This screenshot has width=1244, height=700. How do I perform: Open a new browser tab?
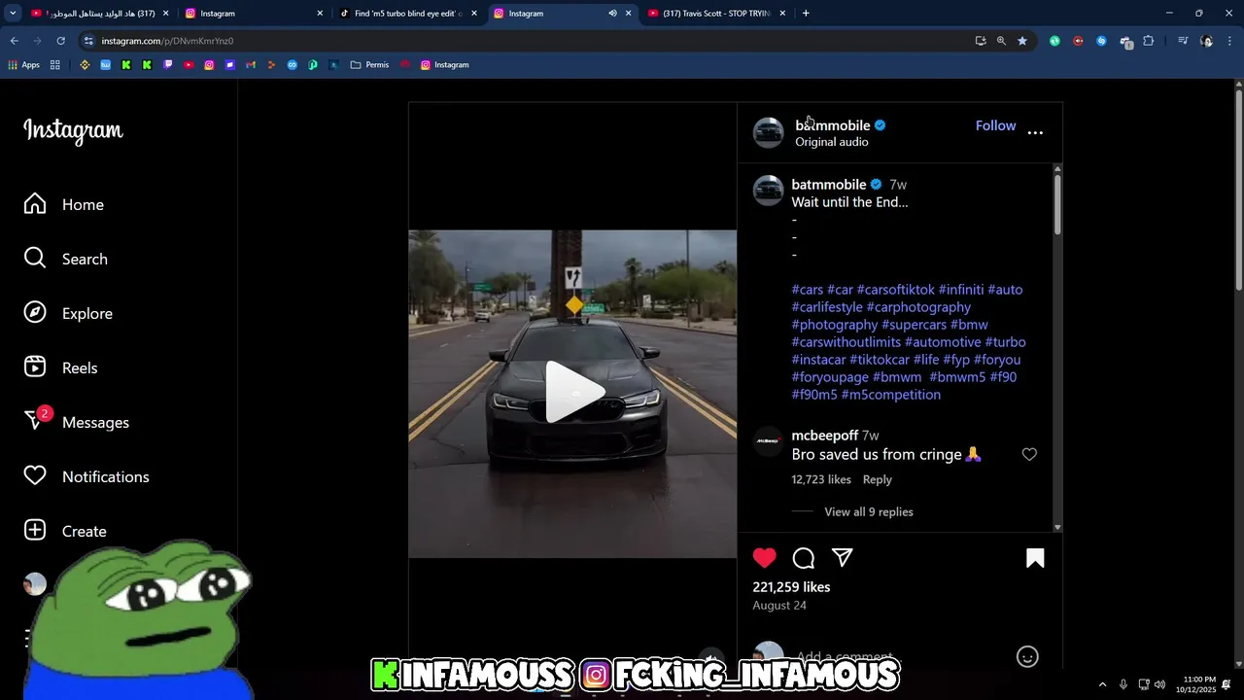pyautogui.click(x=806, y=14)
